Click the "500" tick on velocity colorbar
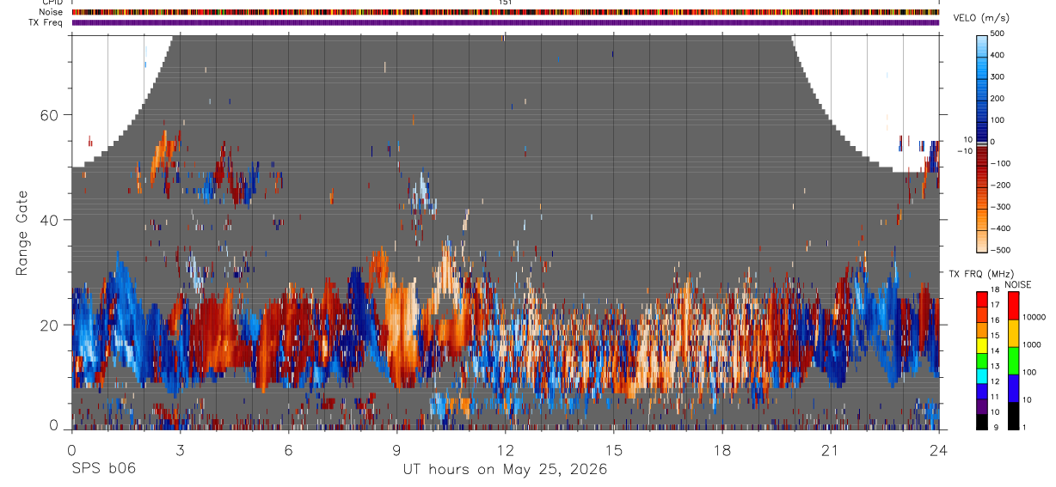Image resolution: width=1056 pixels, height=487 pixels. 998,33
